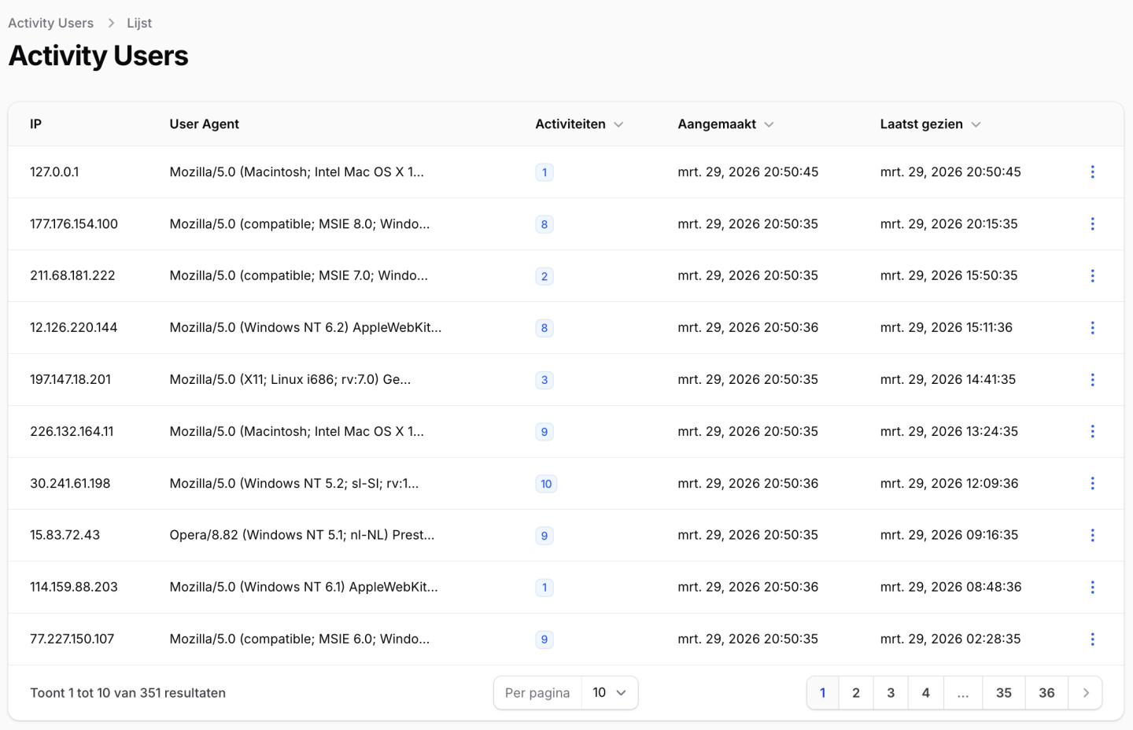1133x730 pixels.
Task: Click the actions icon for 15.83.72.43
Action: coord(1092,536)
